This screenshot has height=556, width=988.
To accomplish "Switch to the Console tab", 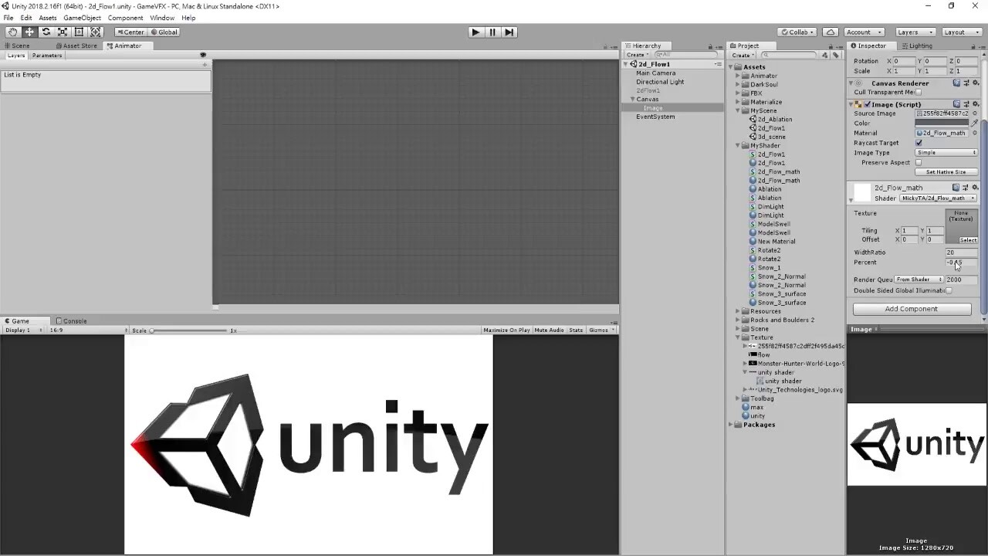I will tap(71, 320).
